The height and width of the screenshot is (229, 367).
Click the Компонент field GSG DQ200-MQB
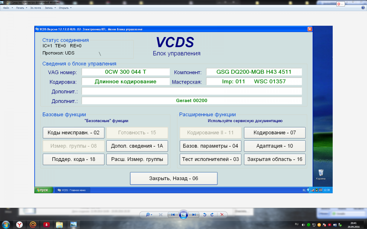pos(254,72)
